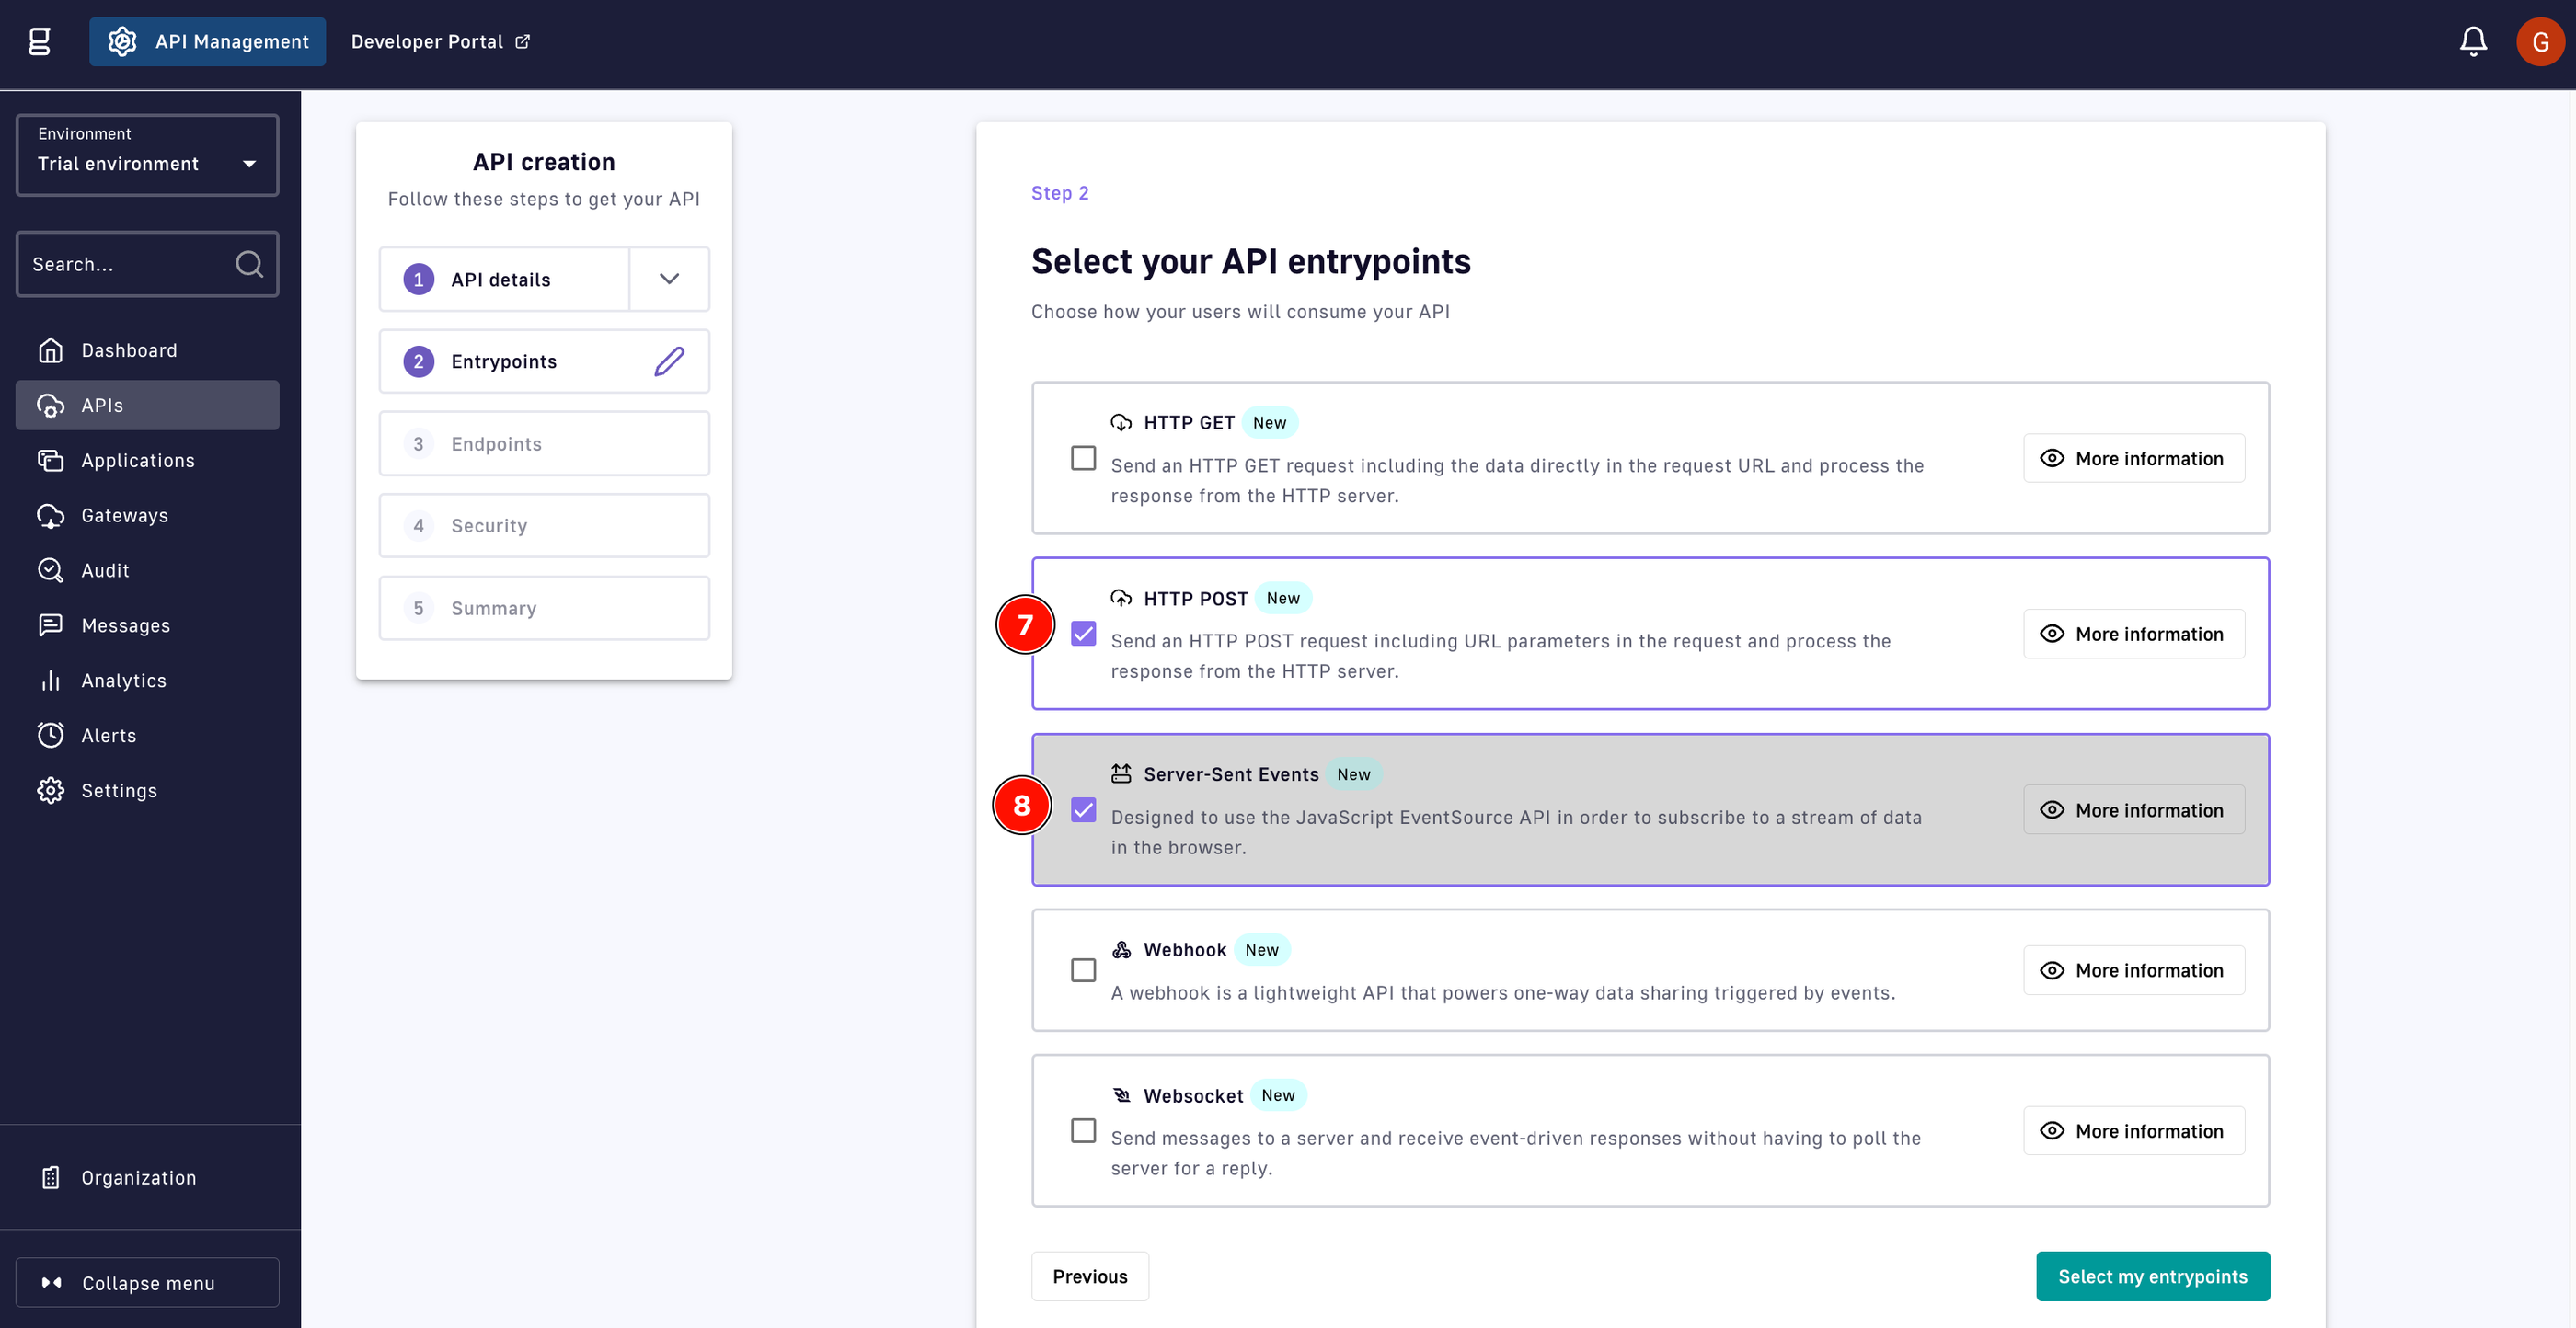The image size is (2576, 1328).
Task: Click the Previous button
Action: pyautogui.click(x=1089, y=1276)
